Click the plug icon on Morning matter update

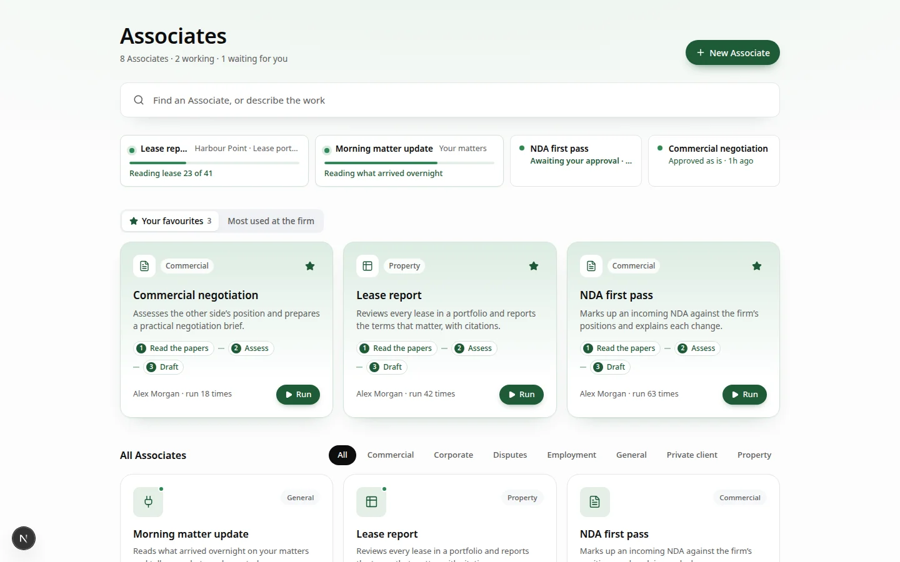148,501
